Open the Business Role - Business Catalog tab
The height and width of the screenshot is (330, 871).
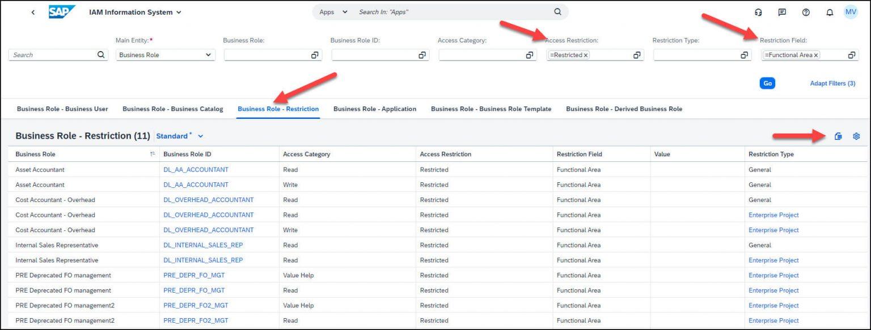click(172, 109)
